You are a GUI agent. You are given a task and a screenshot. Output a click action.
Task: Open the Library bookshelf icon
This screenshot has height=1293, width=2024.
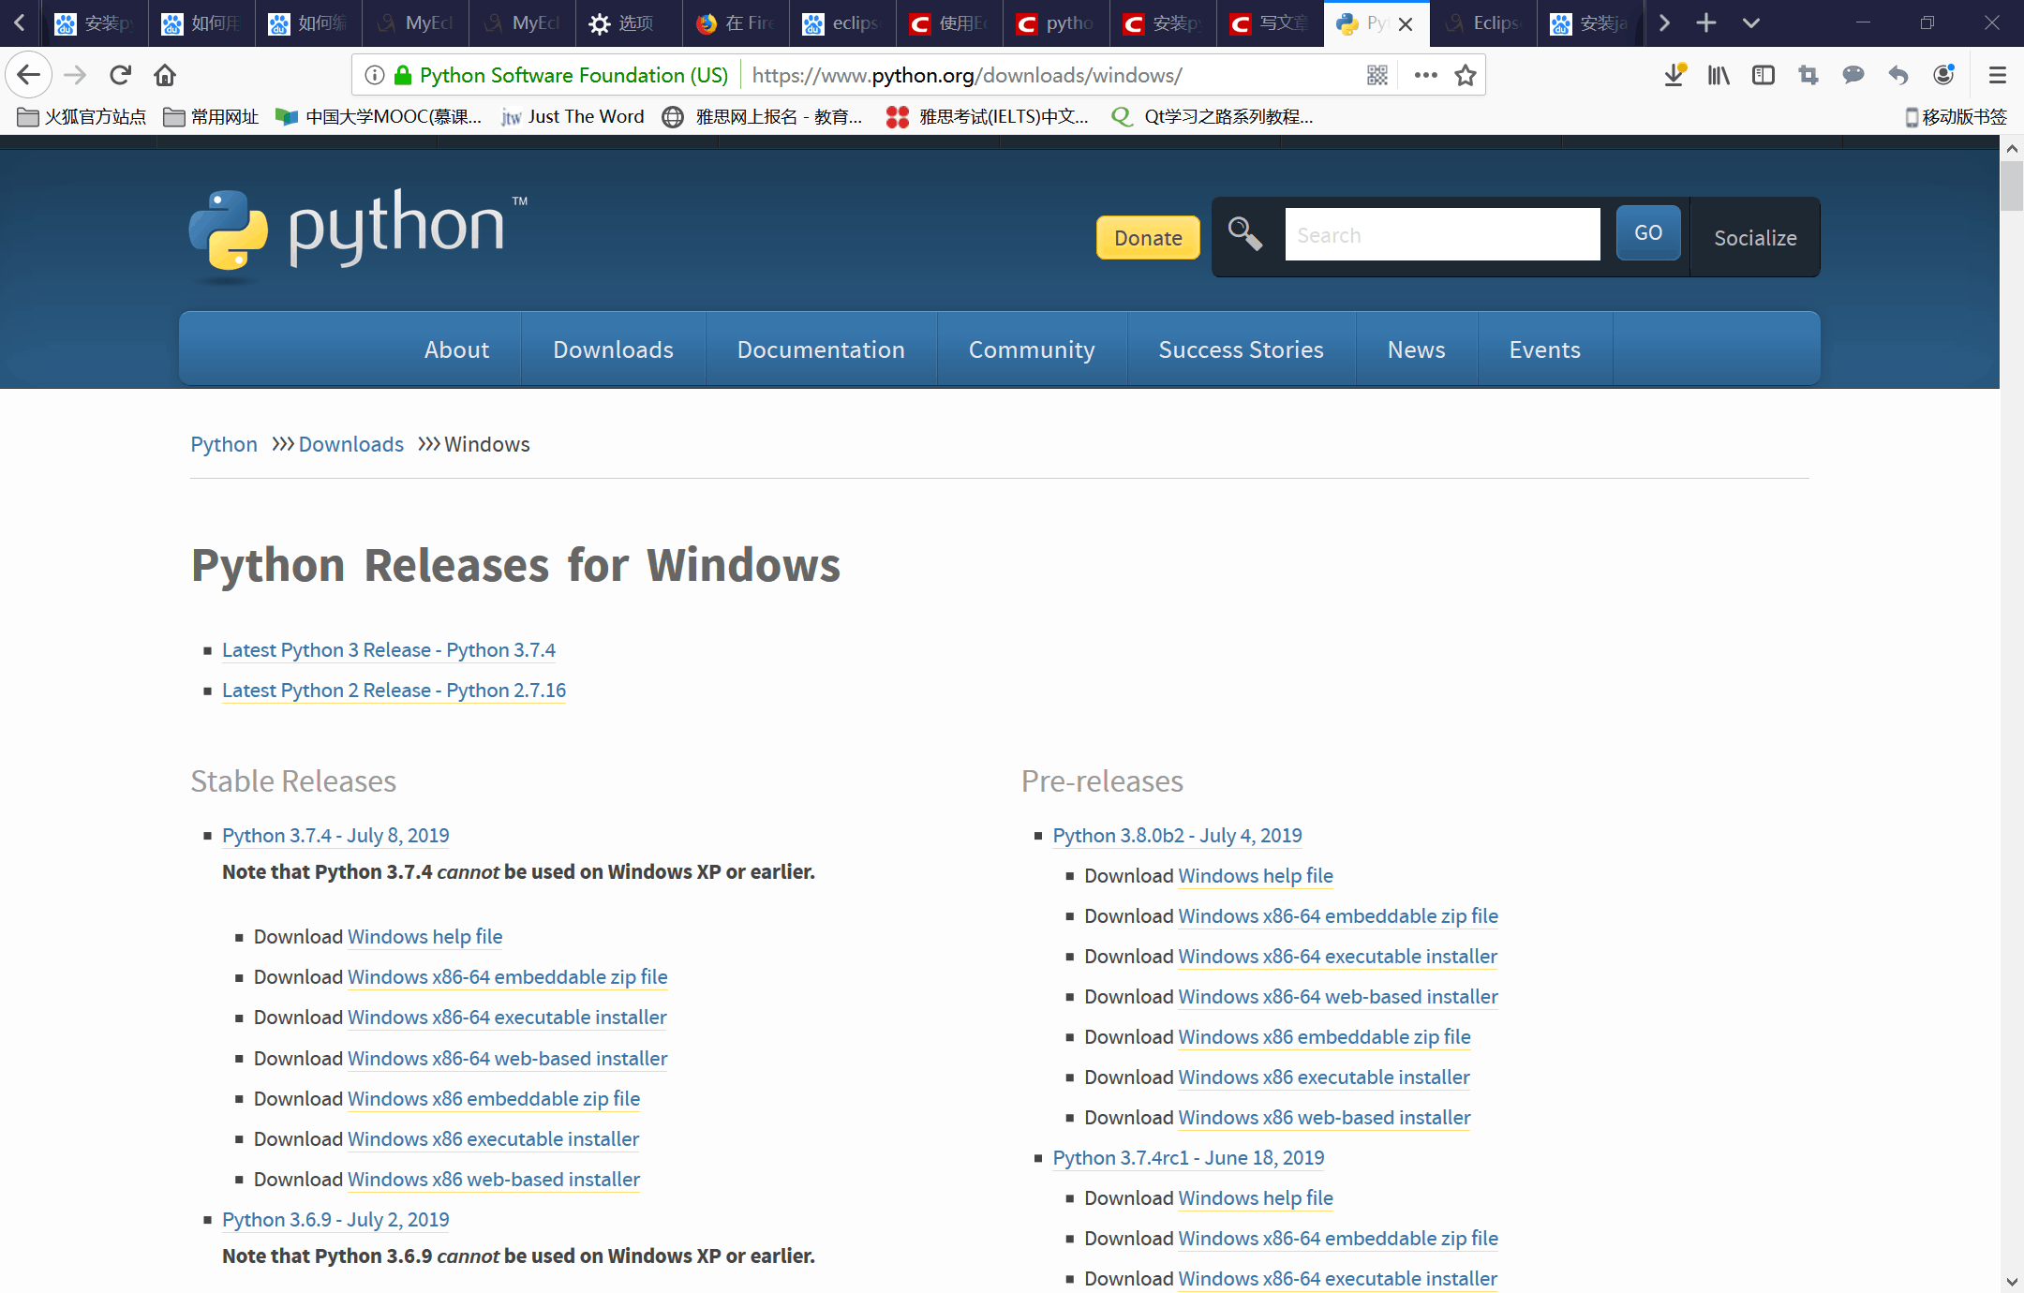tap(1718, 75)
